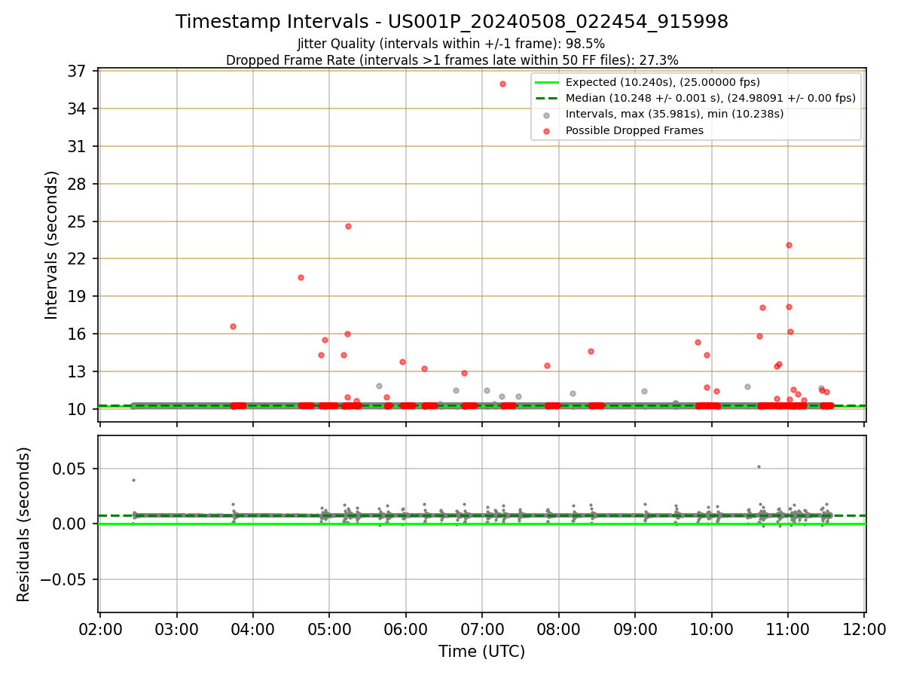Click legend entry Intervals max and min
Screen dimensions: 904x678
pyautogui.click(x=675, y=114)
